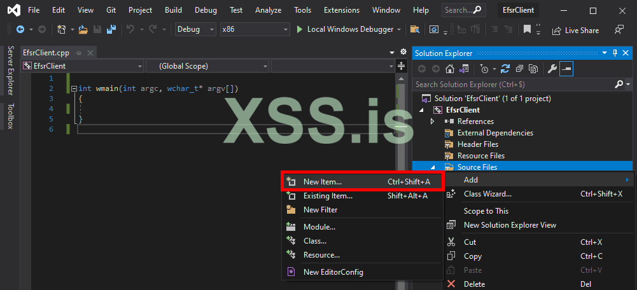Switch between solutions and folder views icon
The image size is (637, 290).
tap(463, 69)
